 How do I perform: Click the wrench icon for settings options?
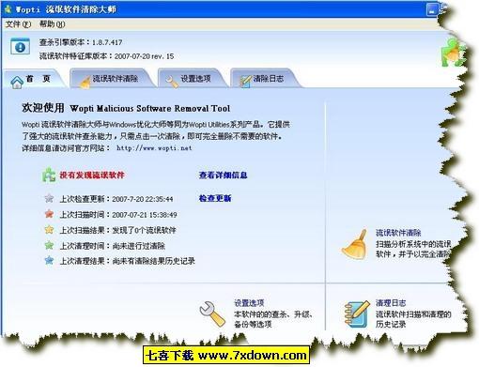[212, 313]
